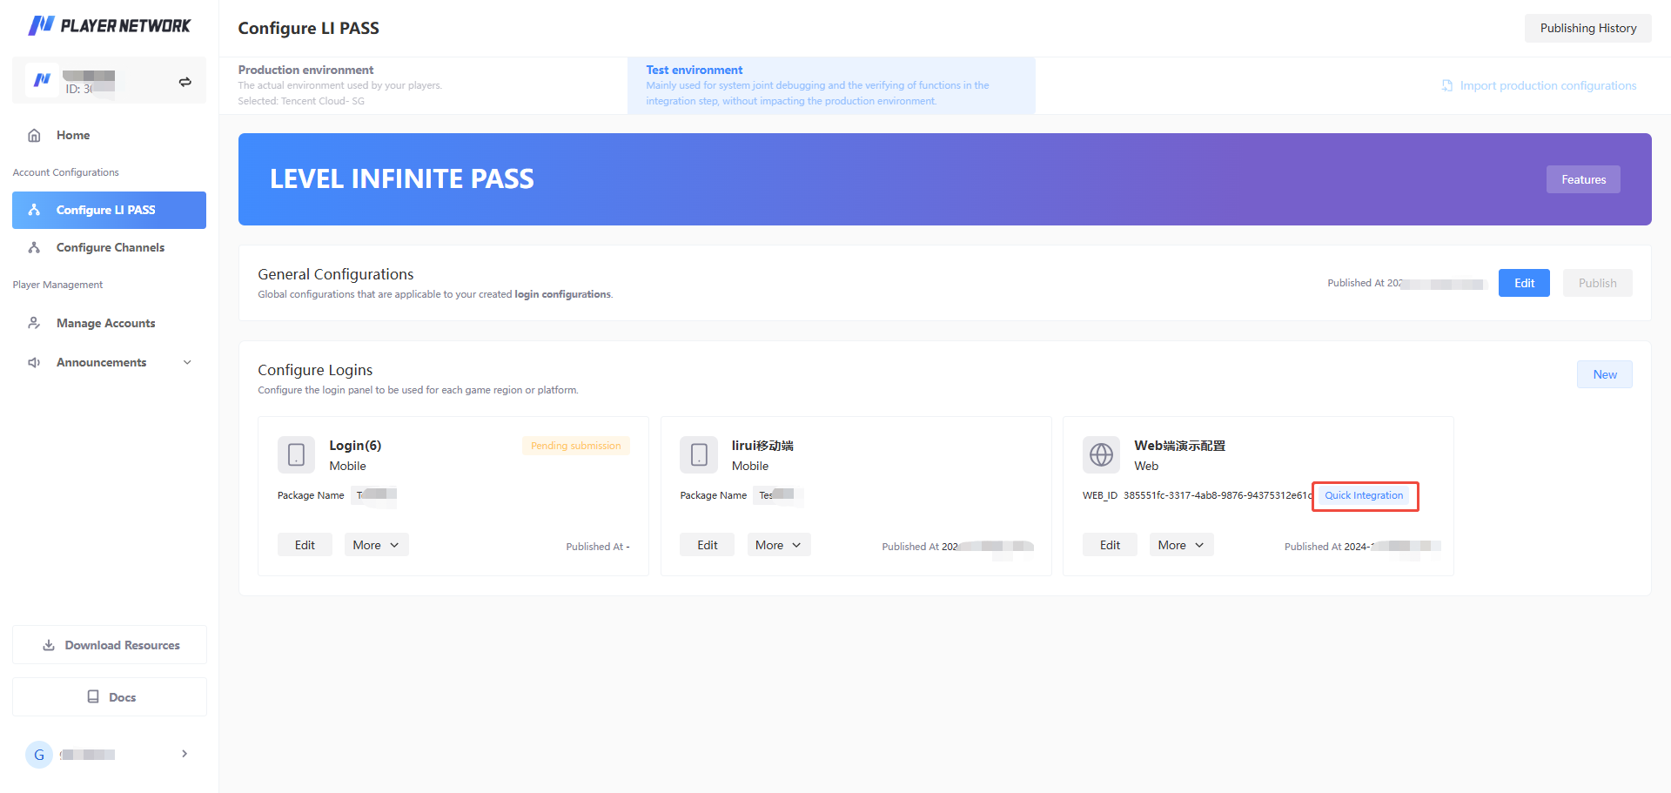Screen dimensions: 1671x793
Task: Click the account switcher arrow near the ID
Action: (185, 81)
